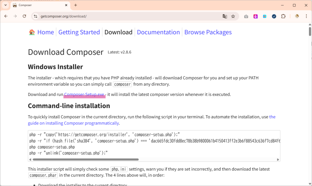
Task: Click the code block's horizontal scrollbar thumb
Action: point(85,159)
